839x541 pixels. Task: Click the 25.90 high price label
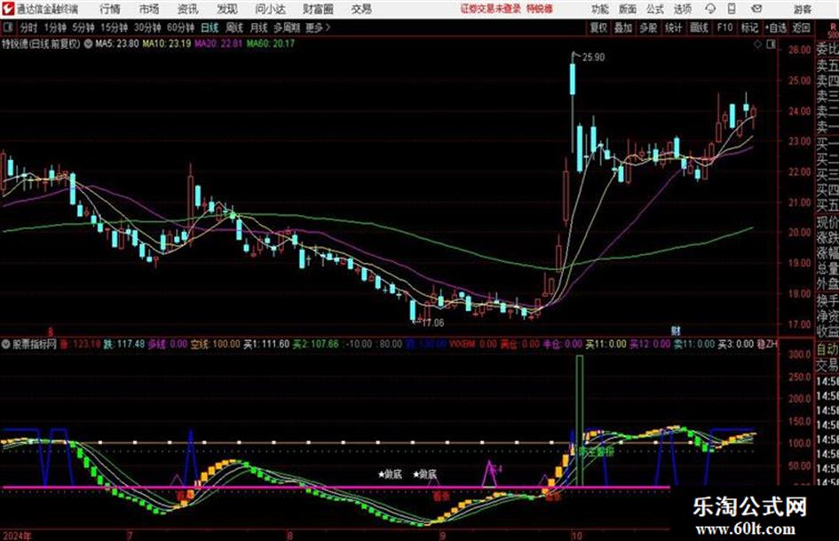(593, 58)
